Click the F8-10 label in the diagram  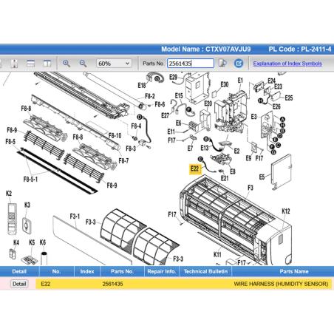point(115,136)
